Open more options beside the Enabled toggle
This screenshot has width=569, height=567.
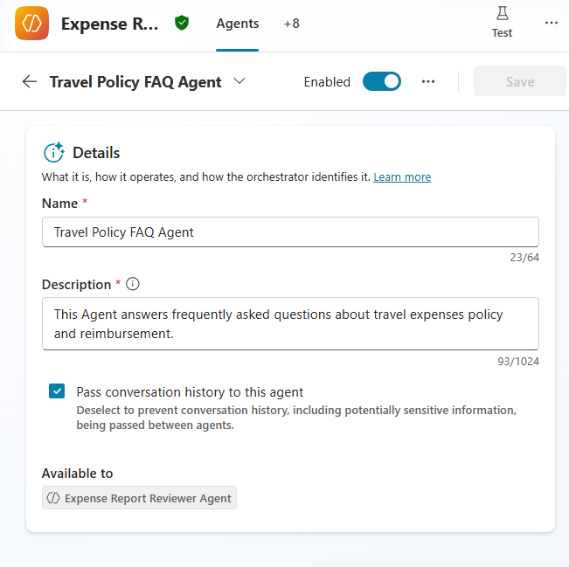tap(428, 82)
